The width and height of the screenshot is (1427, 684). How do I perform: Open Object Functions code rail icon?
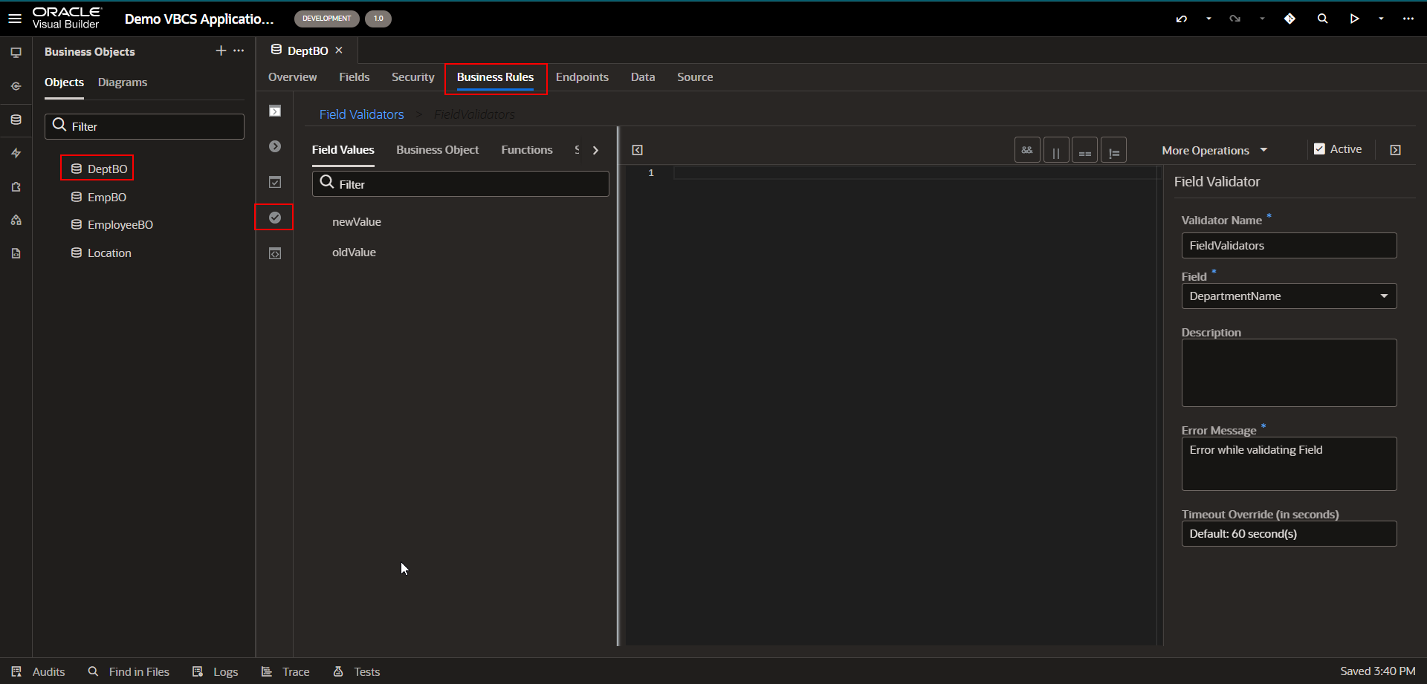(x=275, y=253)
